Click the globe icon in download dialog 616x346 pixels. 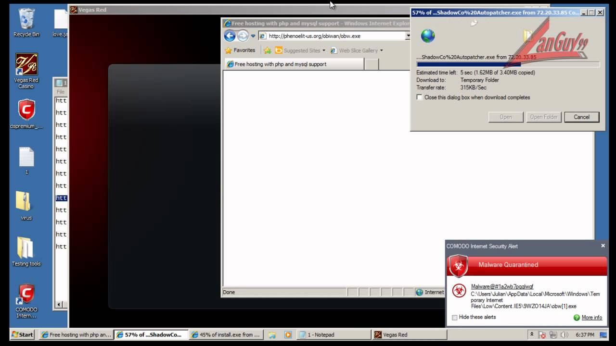coord(427,36)
